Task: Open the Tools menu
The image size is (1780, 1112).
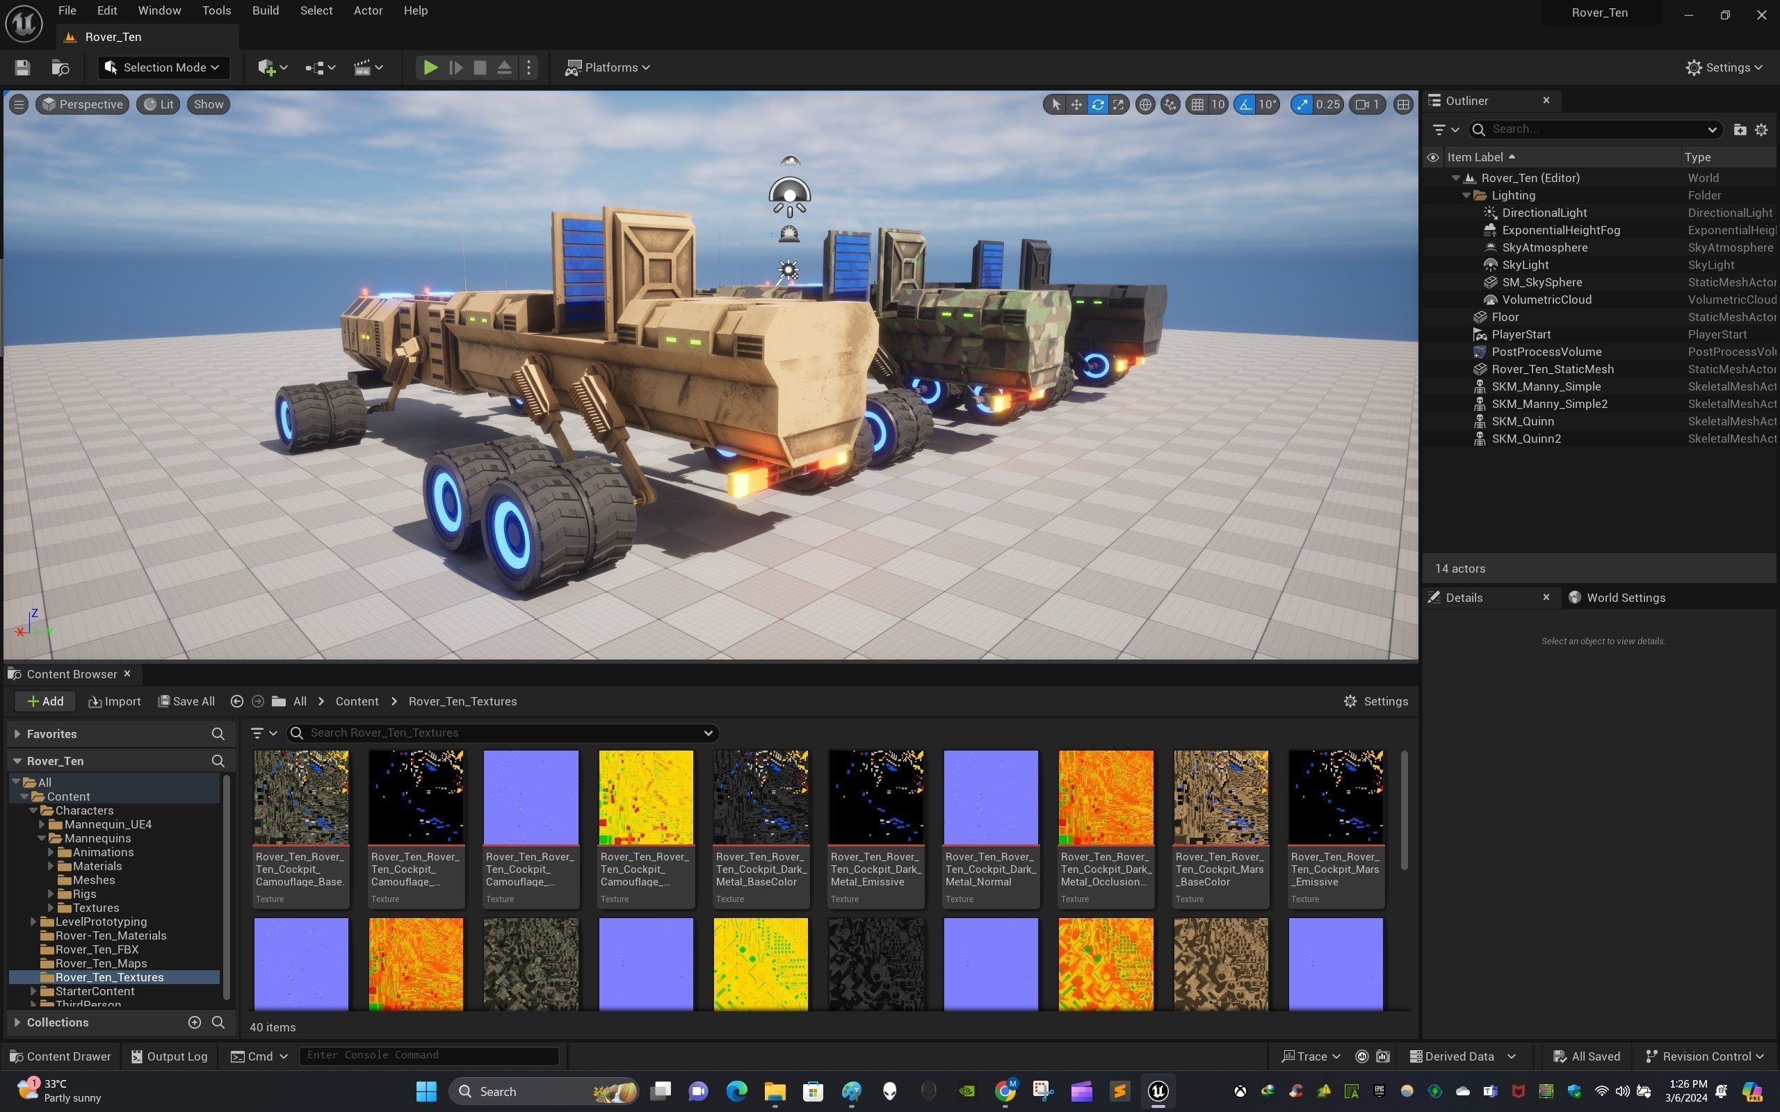Action: [x=216, y=11]
